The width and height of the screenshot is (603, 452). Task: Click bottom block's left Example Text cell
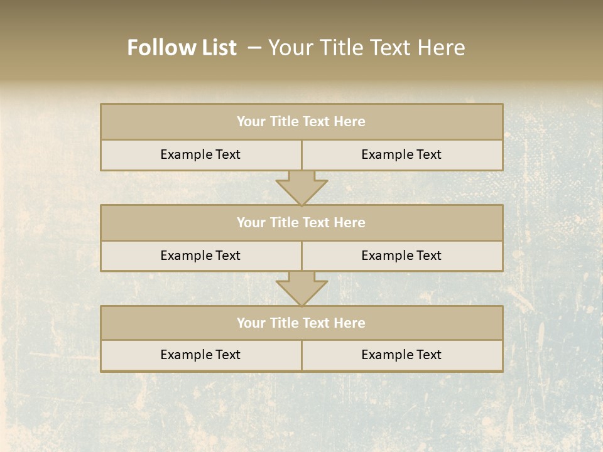(x=200, y=355)
